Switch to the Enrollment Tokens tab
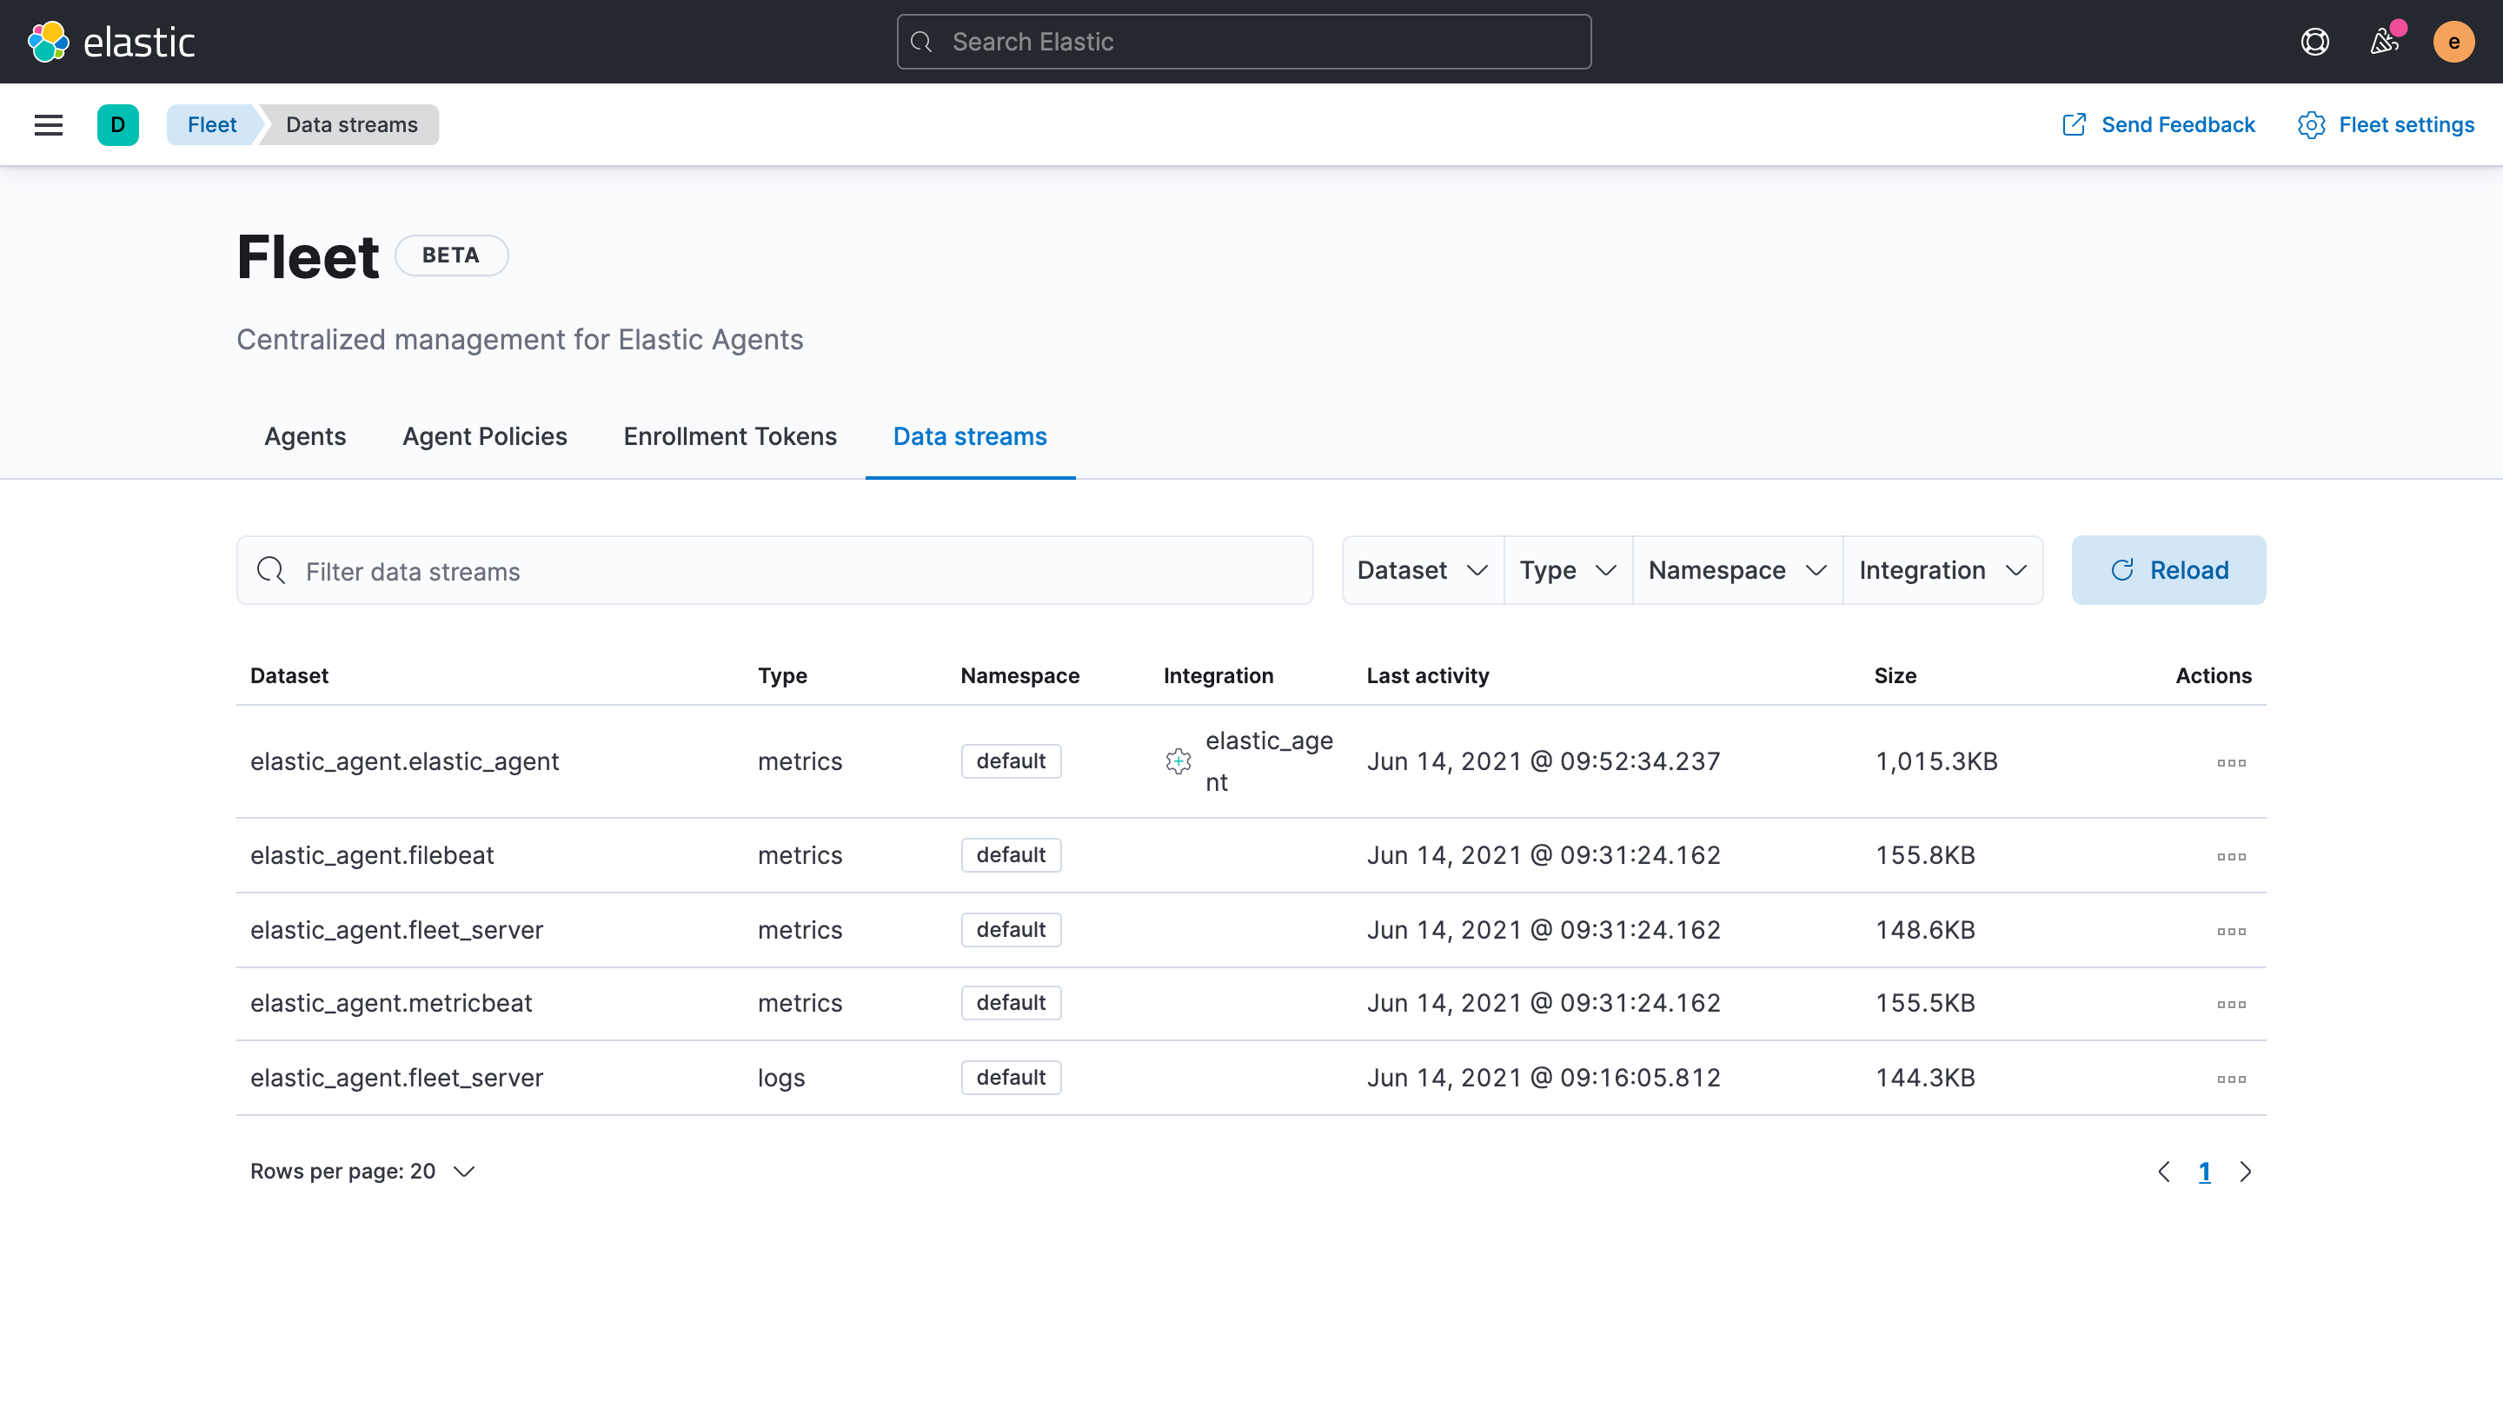The width and height of the screenshot is (2503, 1408). [x=730, y=436]
